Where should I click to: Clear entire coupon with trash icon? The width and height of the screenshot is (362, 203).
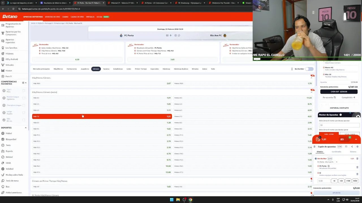point(314,147)
